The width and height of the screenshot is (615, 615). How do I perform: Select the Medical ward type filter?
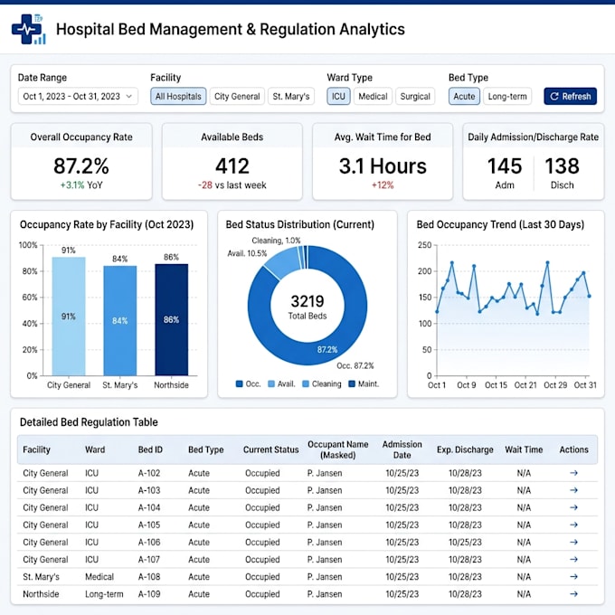coord(373,96)
